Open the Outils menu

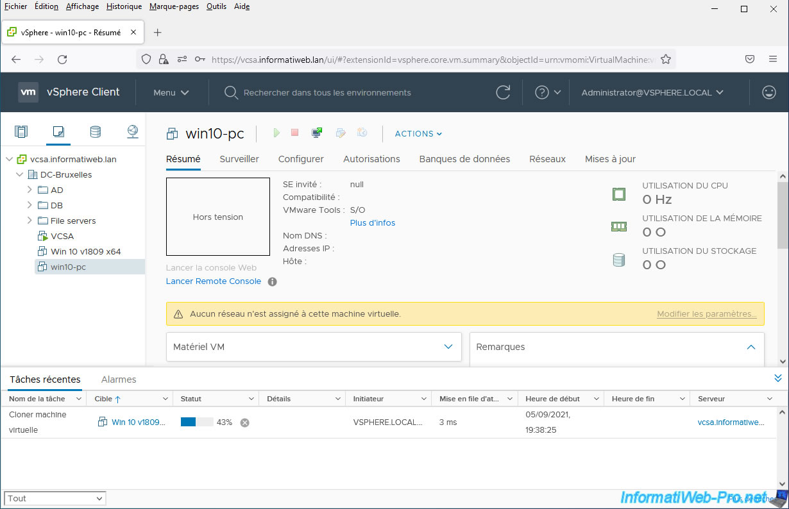216,6
